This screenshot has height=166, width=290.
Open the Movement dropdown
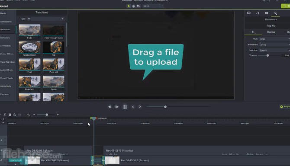click(x=274, y=45)
